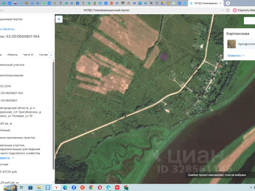Open the 'Состав' tab

[43, 55]
